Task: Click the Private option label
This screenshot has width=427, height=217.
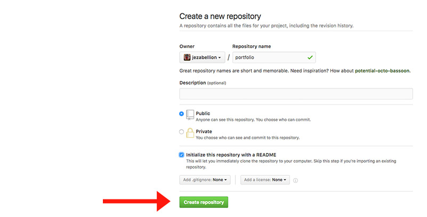Action: point(204,132)
